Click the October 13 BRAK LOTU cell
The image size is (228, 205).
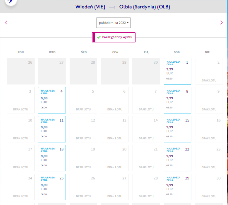pos(115,129)
